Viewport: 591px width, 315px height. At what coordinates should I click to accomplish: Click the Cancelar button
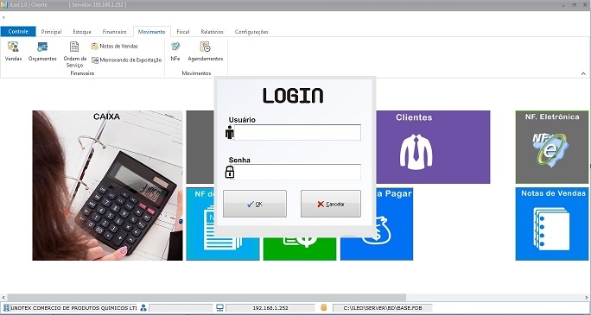click(331, 204)
